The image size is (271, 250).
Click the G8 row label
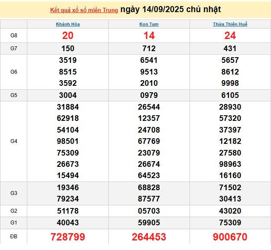pyautogui.click(x=13, y=36)
